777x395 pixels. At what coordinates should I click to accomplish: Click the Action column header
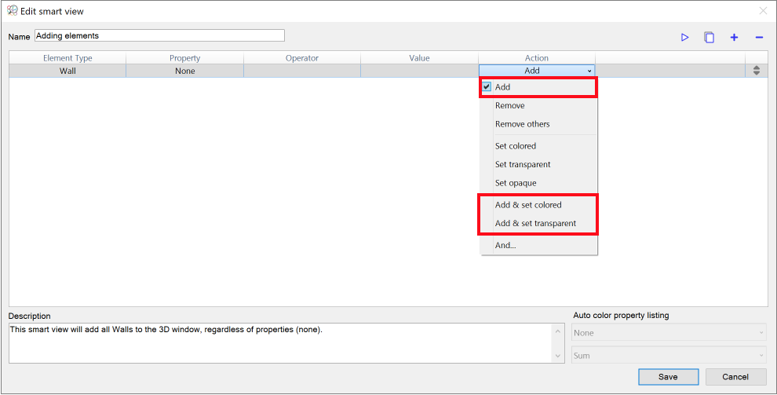point(537,58)
